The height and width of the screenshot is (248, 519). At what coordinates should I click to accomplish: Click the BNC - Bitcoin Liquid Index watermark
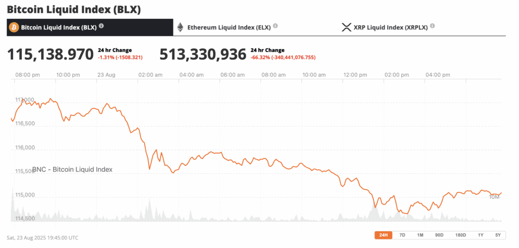click(x=72, y=170)
